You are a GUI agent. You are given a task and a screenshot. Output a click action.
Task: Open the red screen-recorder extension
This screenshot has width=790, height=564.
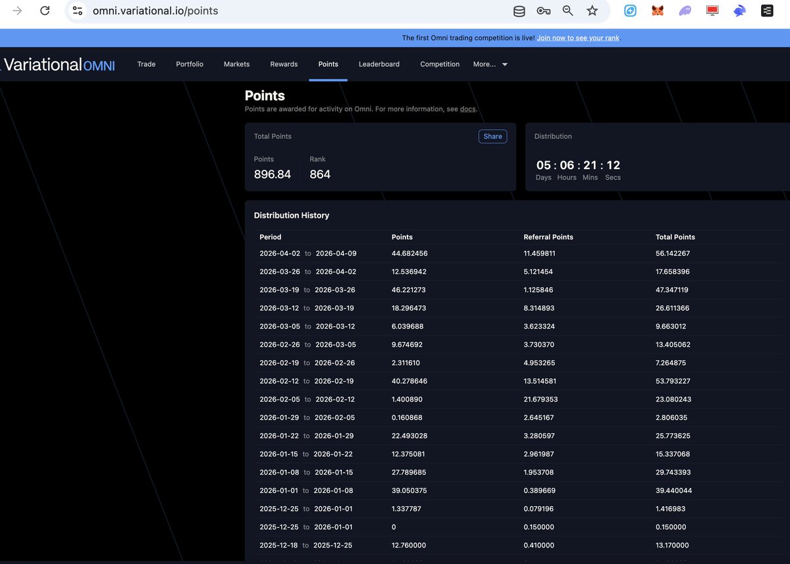(x=712, y=11)
